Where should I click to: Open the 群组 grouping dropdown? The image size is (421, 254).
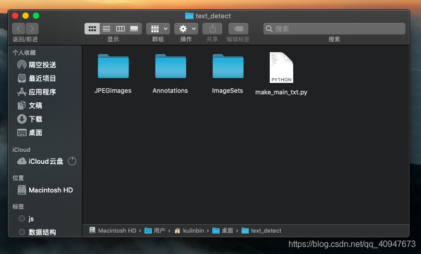158,29
